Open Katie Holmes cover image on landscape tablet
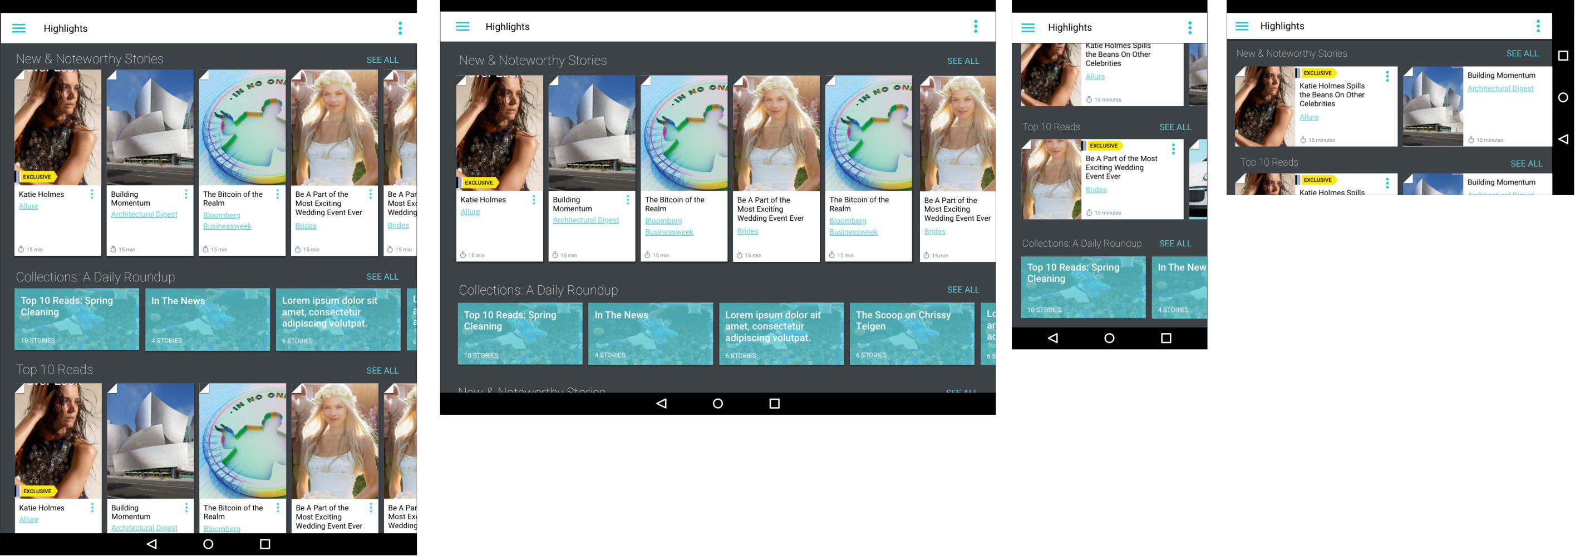The image size is (1575, 556). (x=500, y=133)
